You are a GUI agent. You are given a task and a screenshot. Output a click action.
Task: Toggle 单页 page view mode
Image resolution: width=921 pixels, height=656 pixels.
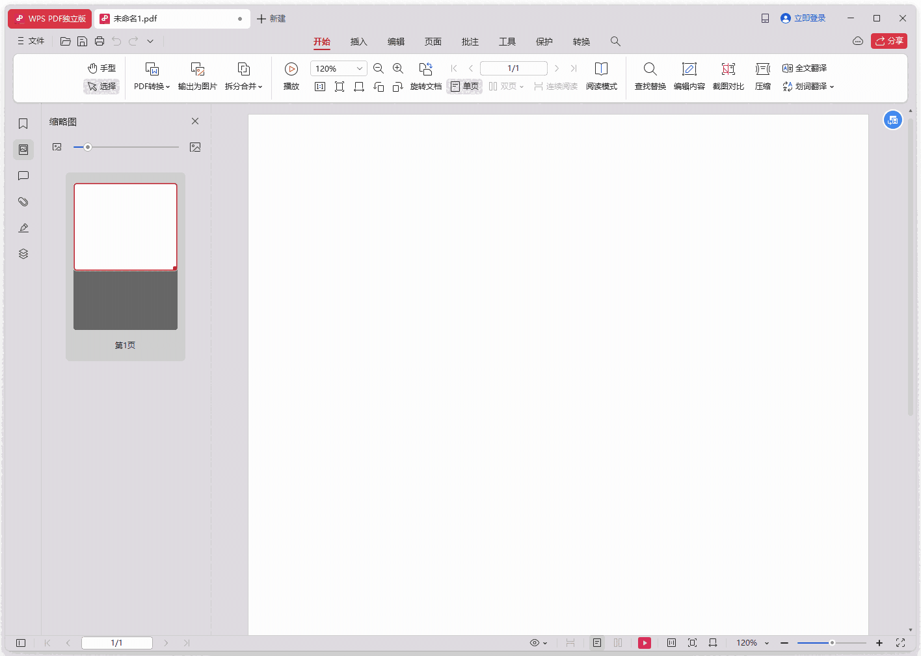pyautogui.click(x=464, y=85)
